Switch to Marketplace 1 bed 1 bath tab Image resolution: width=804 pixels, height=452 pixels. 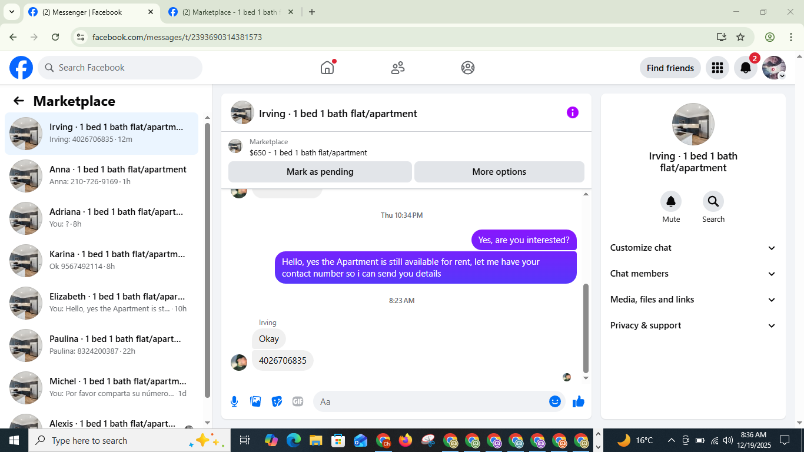[x=231, y=12]
